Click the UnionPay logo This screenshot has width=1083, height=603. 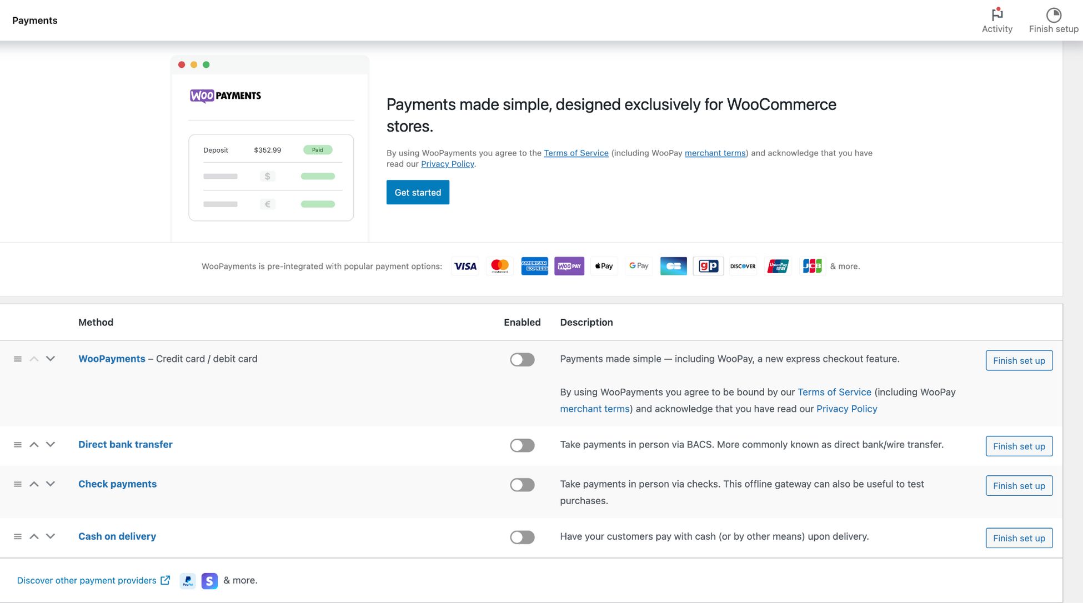778,266
